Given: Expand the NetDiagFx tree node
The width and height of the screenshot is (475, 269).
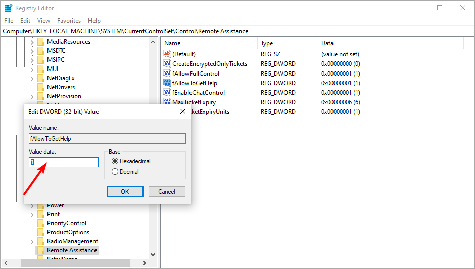Looking at the screenshot, I should pos(32,79).
